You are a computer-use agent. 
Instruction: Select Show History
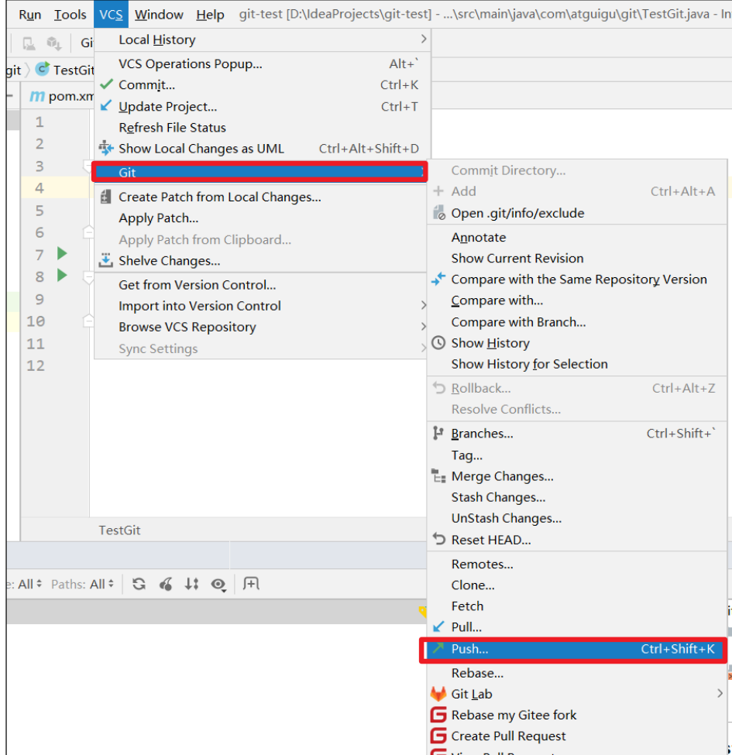pos(577,343)
